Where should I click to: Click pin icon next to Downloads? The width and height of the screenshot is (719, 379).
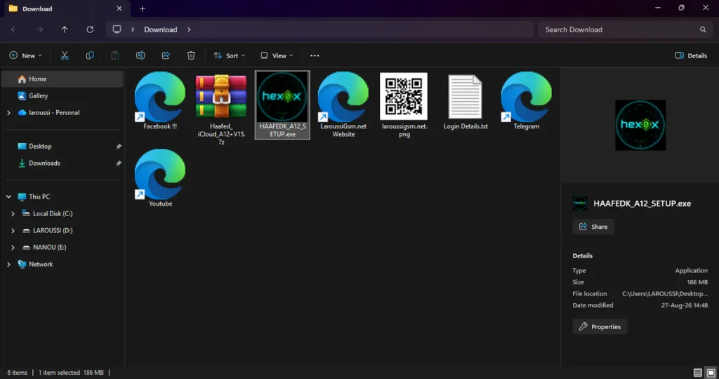click(118, 164)
